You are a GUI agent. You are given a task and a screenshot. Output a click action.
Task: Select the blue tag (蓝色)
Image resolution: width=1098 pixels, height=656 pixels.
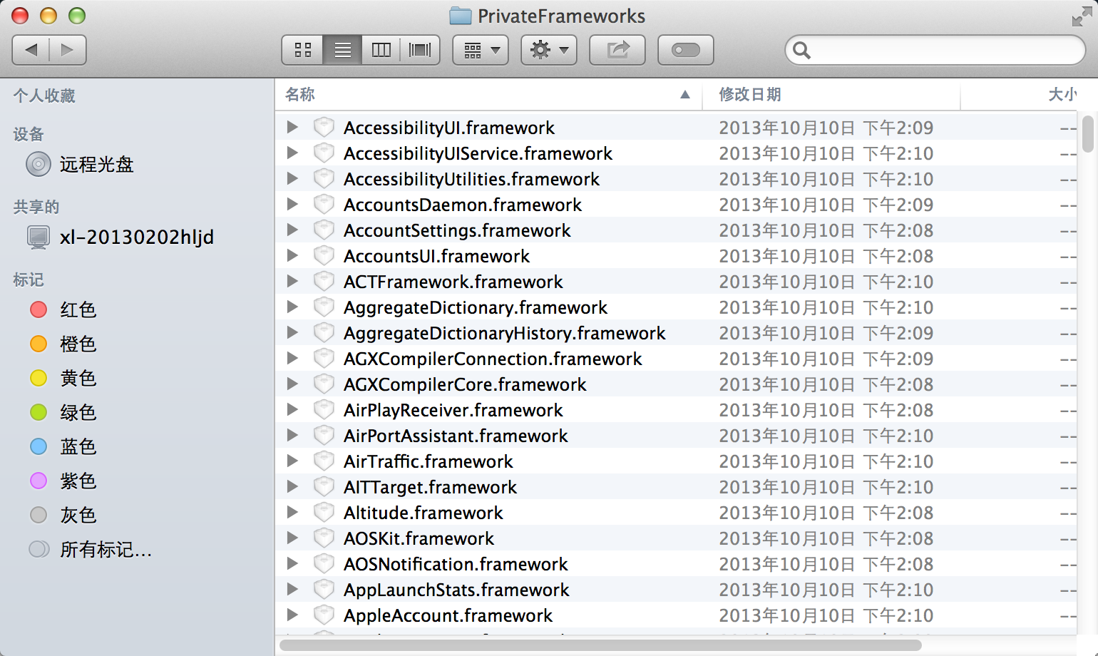coord(63,446)
